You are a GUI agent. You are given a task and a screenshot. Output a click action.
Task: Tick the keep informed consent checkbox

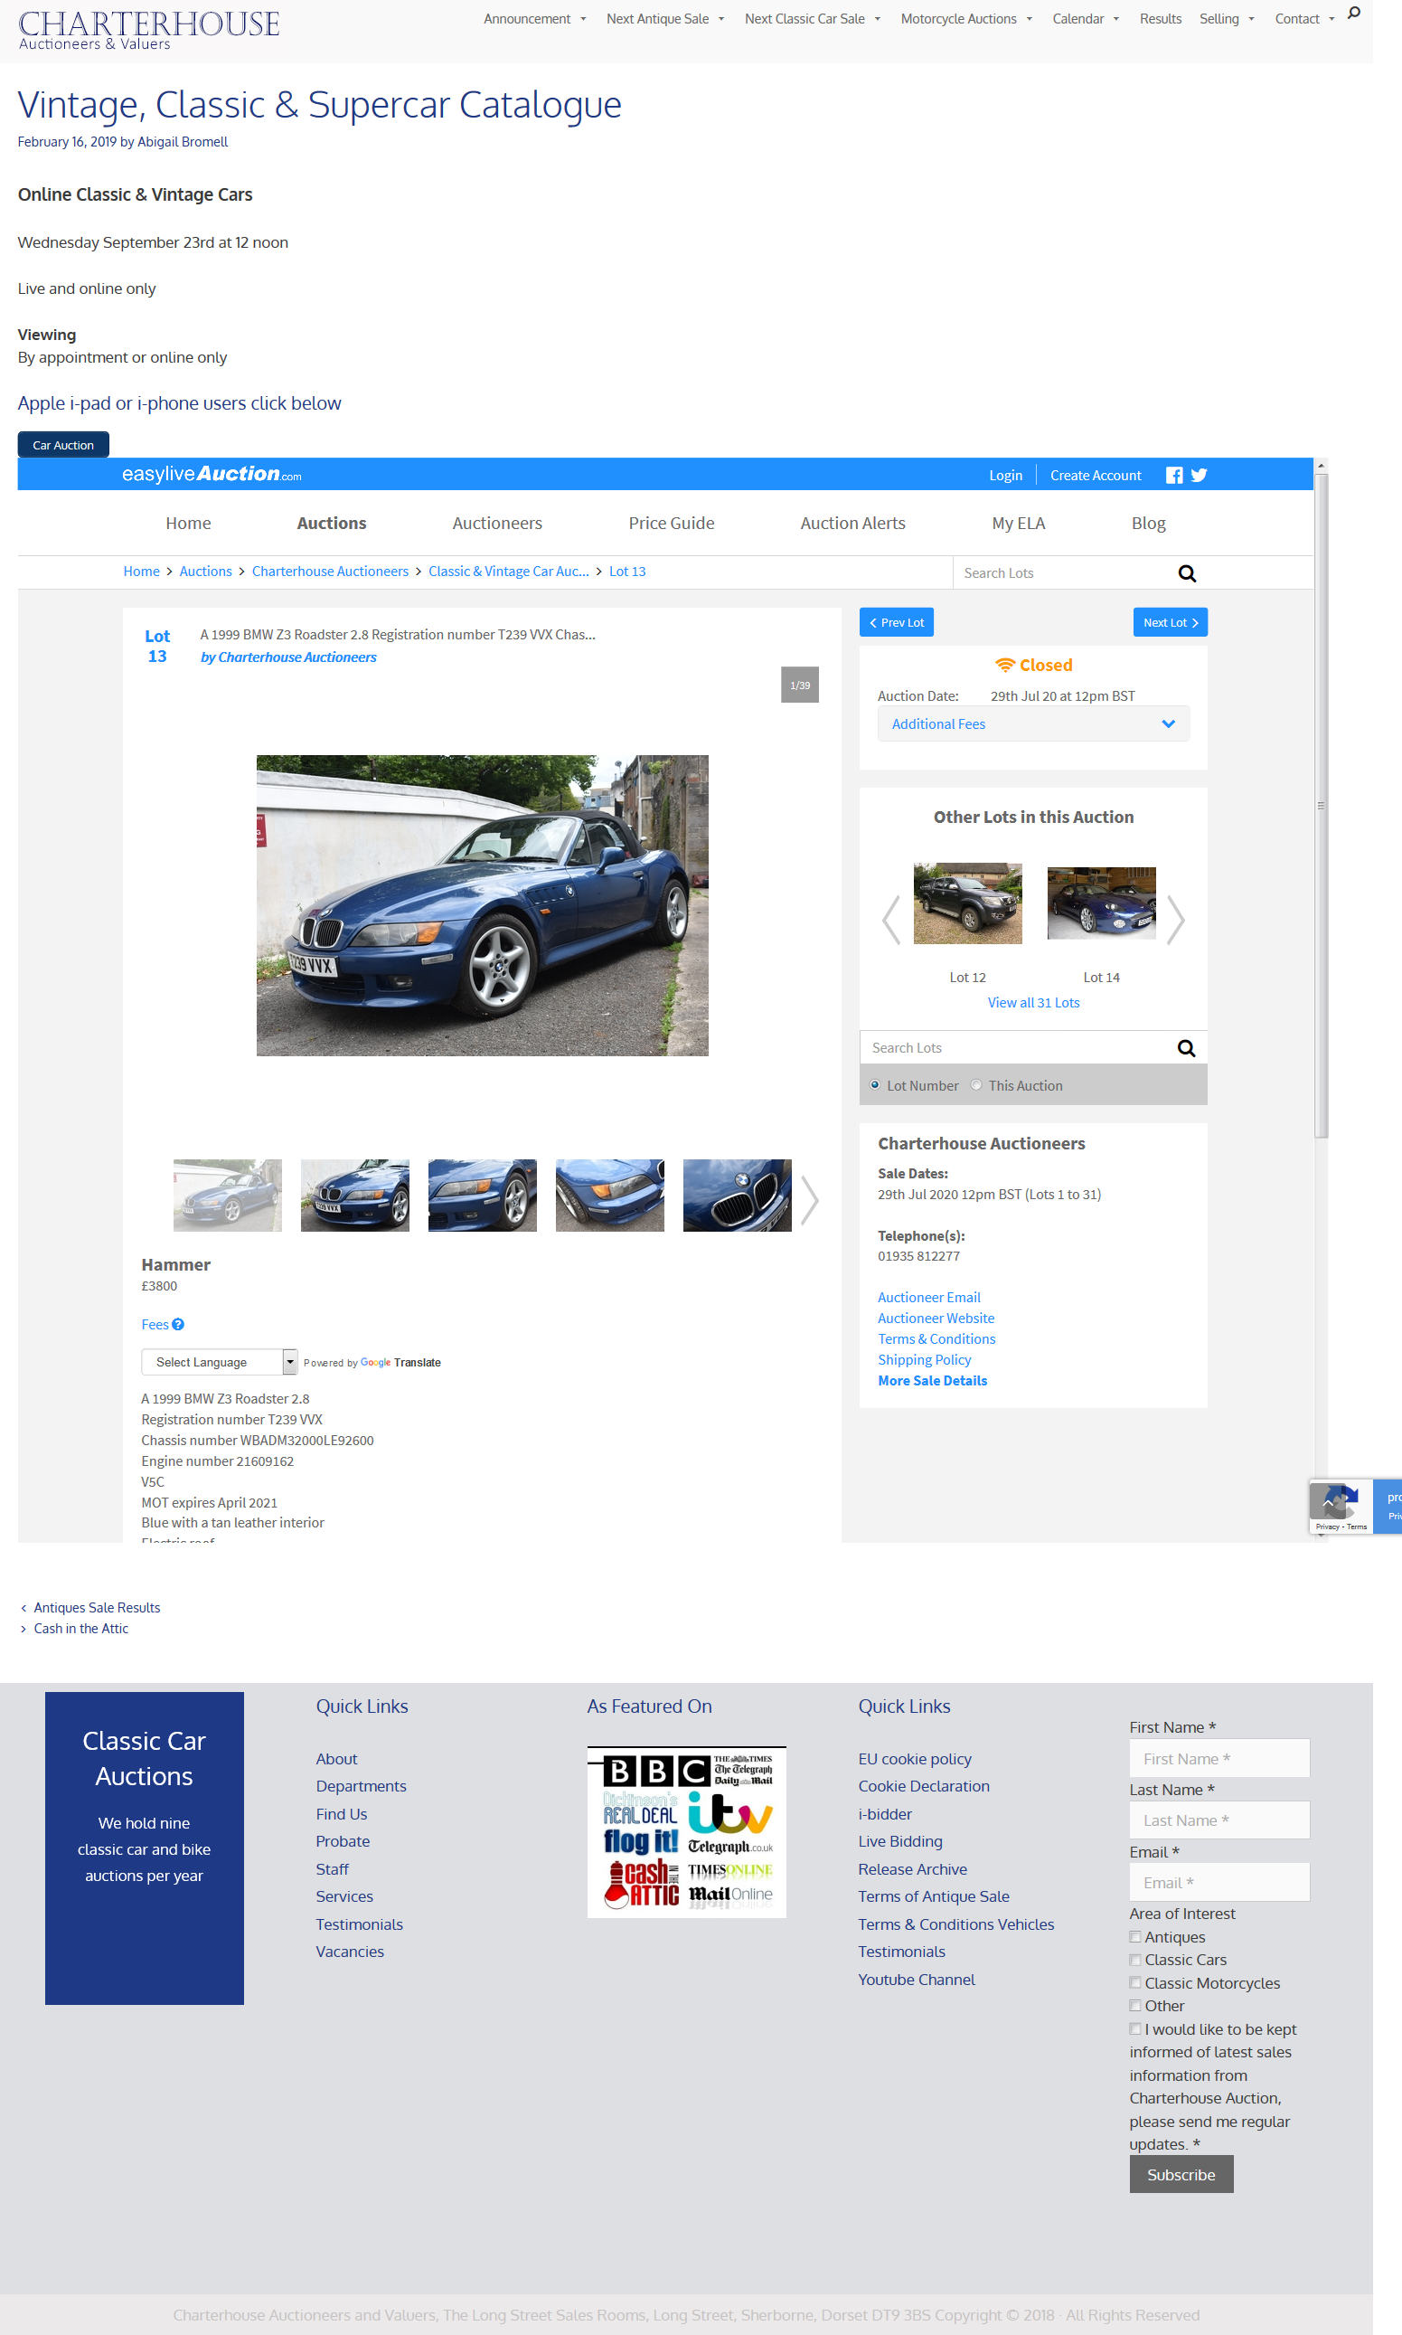point(1135,2028)
